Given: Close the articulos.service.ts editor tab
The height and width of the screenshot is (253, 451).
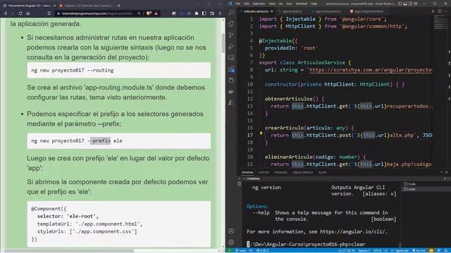Looking at the screenshot, I should point(272,11).
